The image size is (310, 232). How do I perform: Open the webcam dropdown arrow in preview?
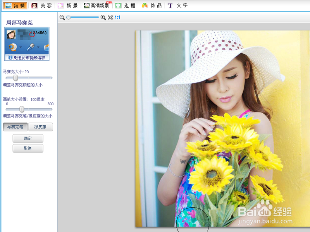coord(21,47)
